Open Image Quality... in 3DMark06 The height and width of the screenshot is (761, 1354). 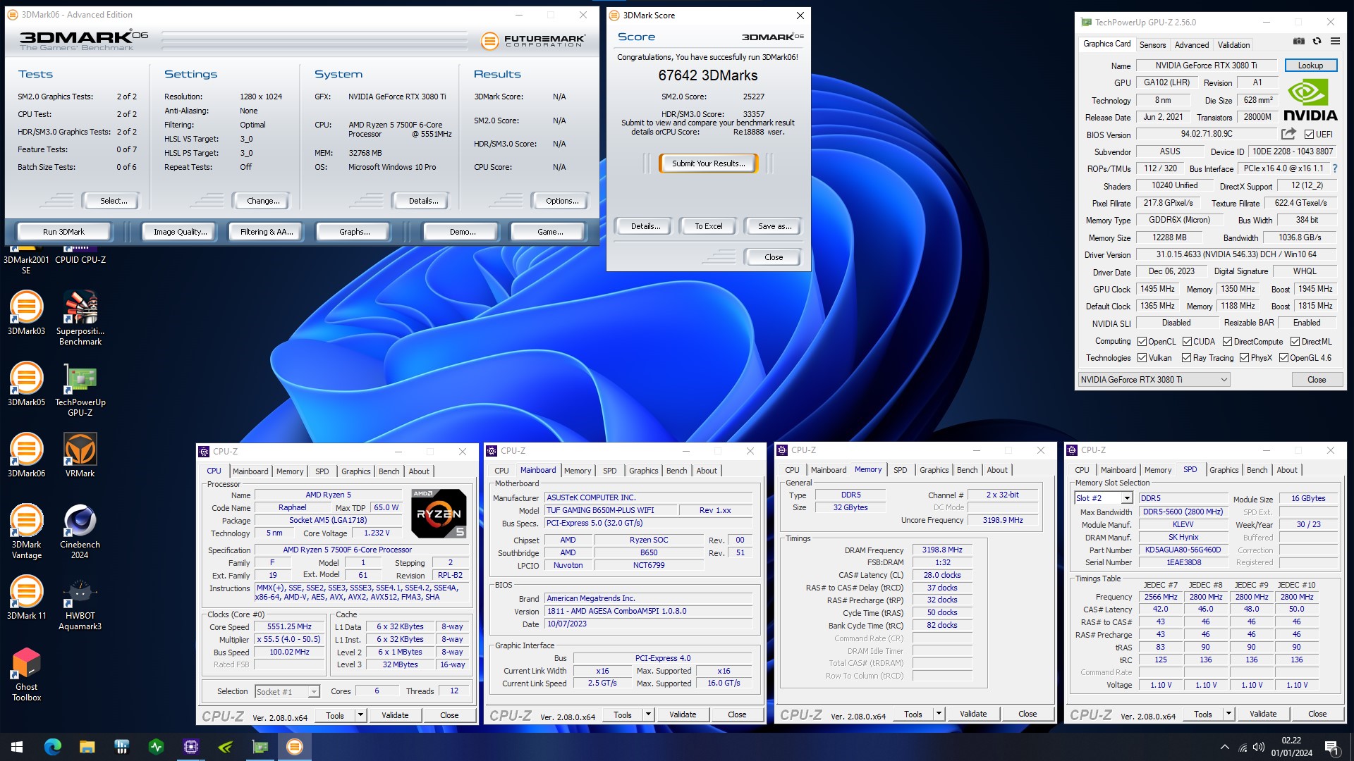pos(180,232)
